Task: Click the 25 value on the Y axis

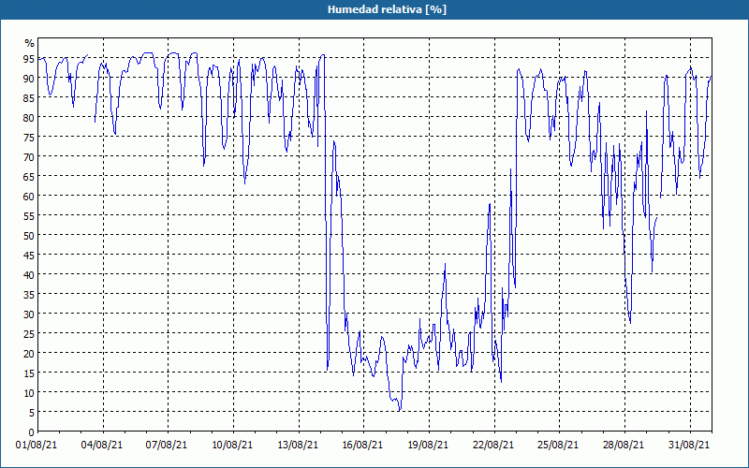Action: tap(29, 334)
